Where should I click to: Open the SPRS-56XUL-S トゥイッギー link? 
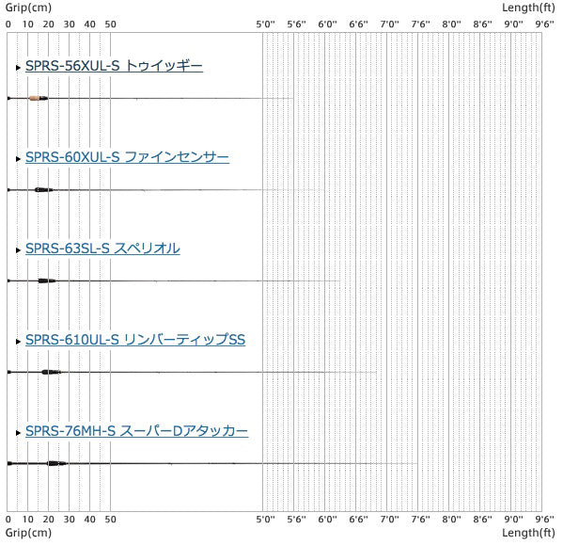click(x=114, y=66)
